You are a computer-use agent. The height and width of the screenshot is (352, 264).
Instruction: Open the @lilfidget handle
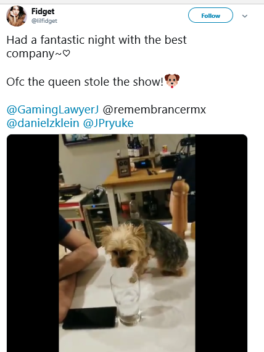(44, 21)
